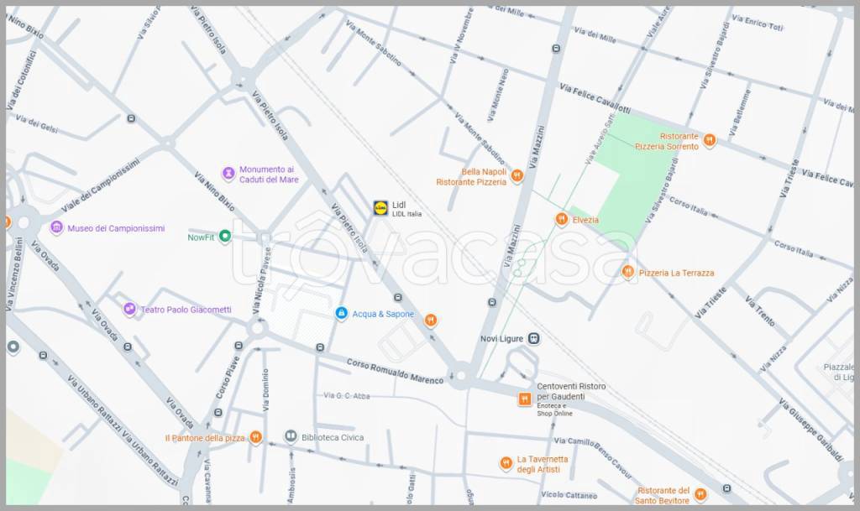
Task: Open Pizzeria La Terrazza restaurant marker
Action: [x=627, y=272]
